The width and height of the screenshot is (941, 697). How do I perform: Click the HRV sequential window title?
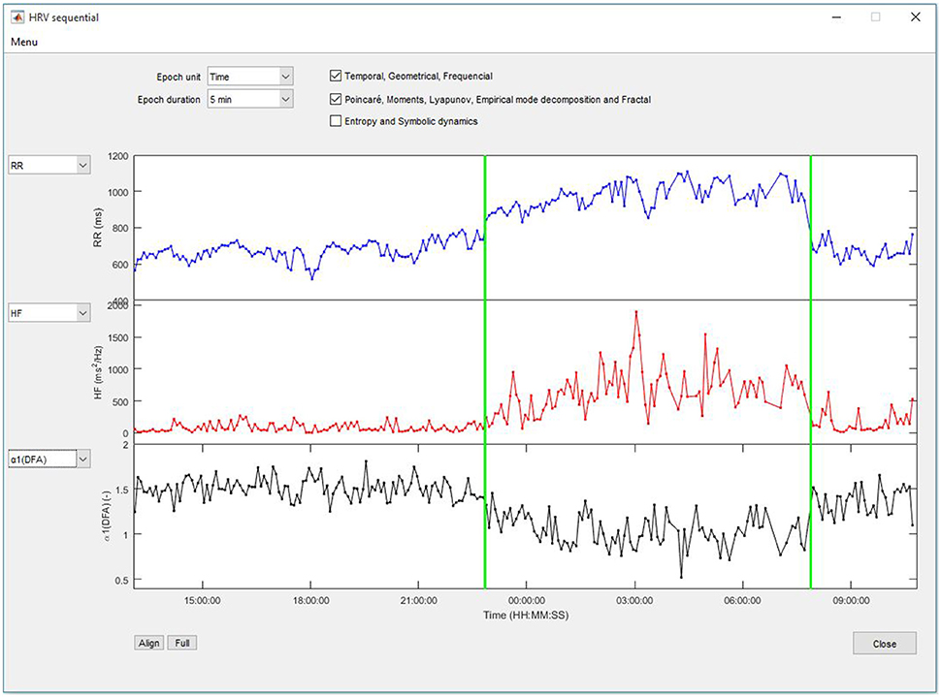tap(64, 17)
